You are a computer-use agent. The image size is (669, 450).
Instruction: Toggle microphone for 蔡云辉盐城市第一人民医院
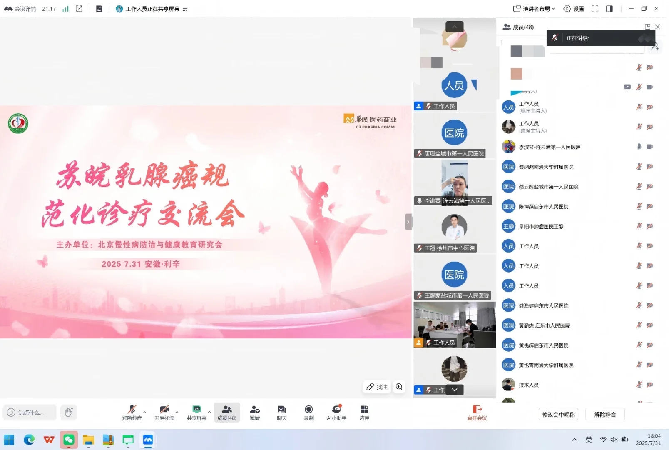(639, 186)
